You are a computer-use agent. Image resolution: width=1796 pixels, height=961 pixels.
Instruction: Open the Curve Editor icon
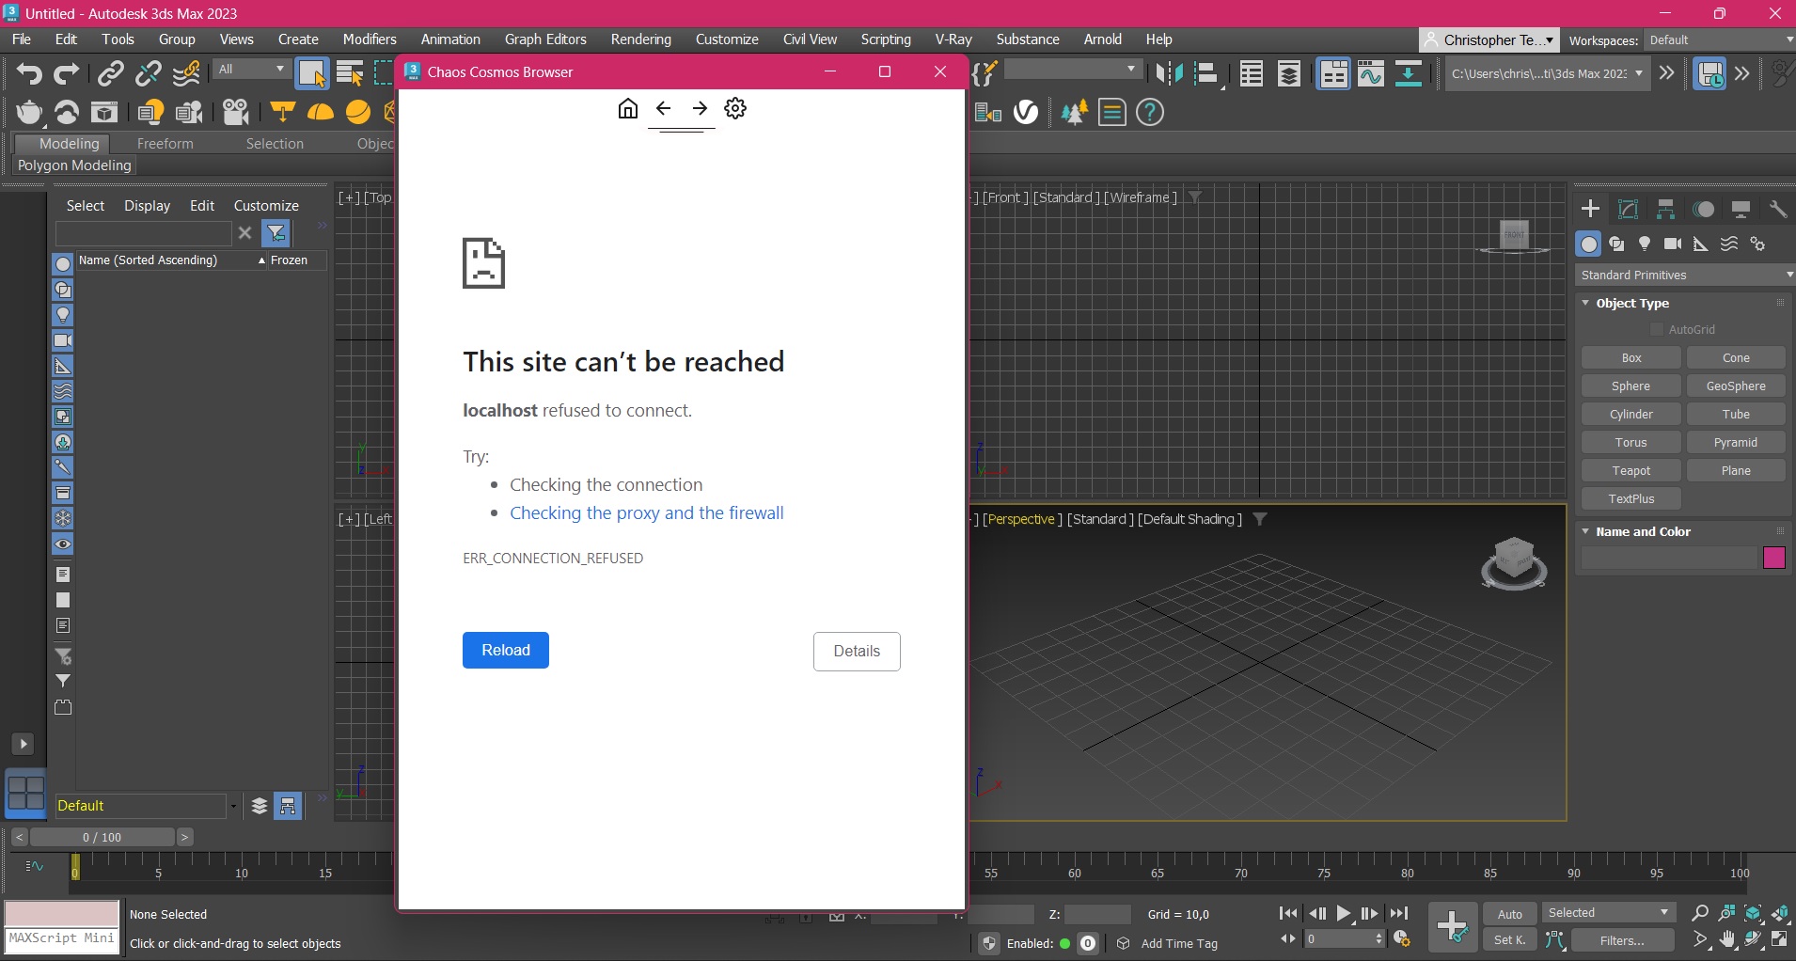point(1371,73)
